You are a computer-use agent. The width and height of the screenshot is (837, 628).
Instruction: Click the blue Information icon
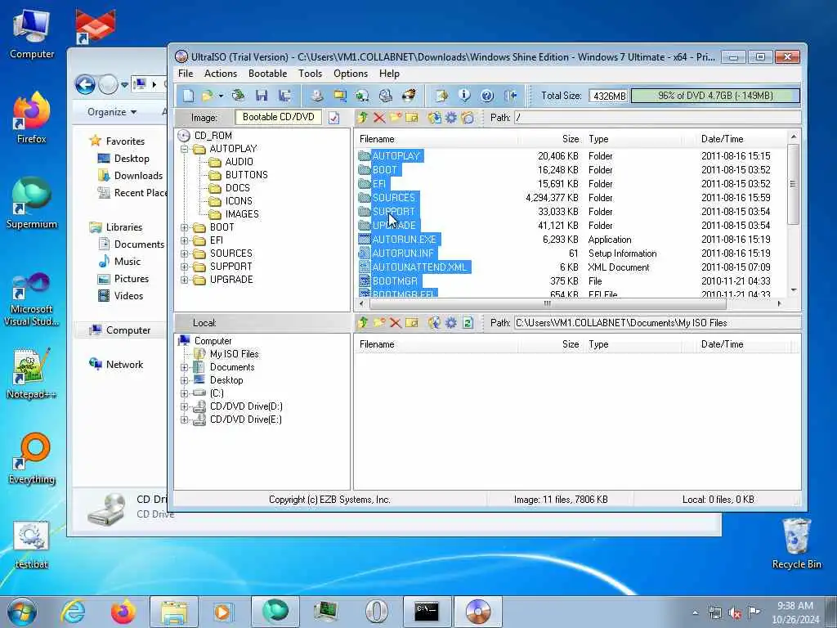464,96
